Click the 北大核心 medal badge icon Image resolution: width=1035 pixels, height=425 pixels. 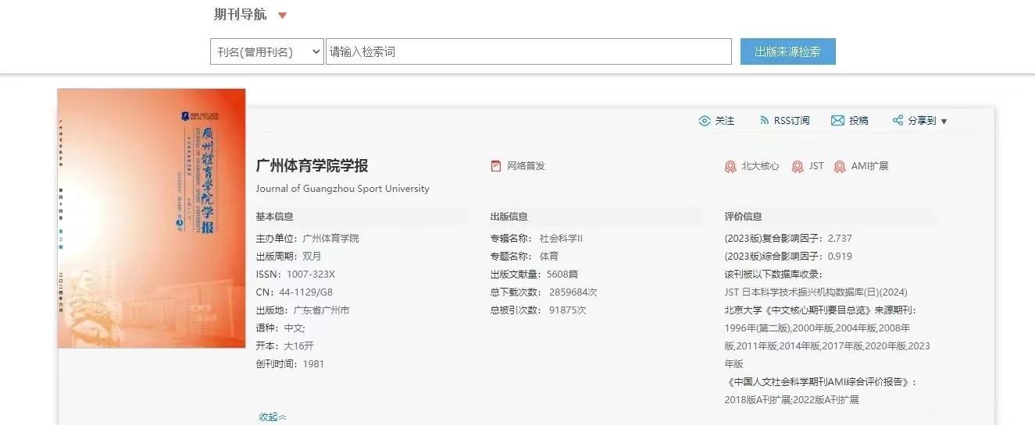tap(730, 167)
